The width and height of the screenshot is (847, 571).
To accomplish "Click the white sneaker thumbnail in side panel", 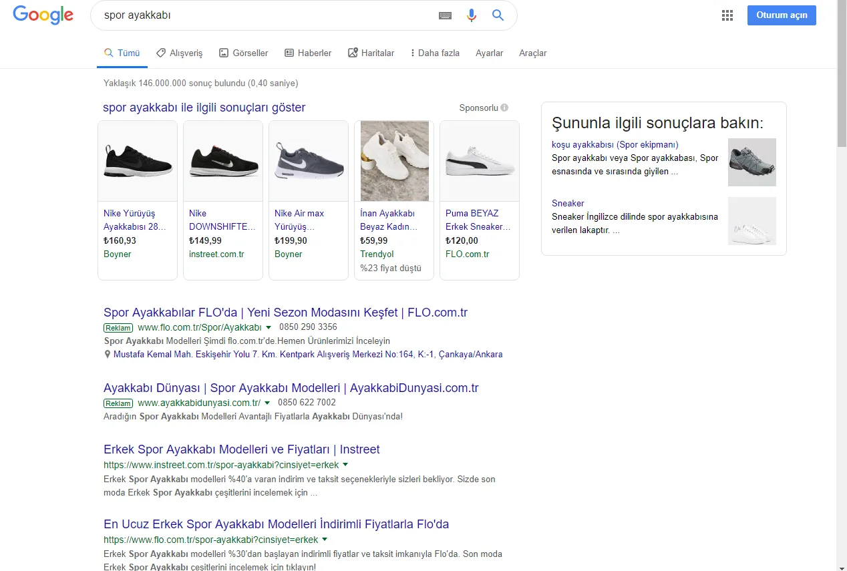I will (752, 221).
